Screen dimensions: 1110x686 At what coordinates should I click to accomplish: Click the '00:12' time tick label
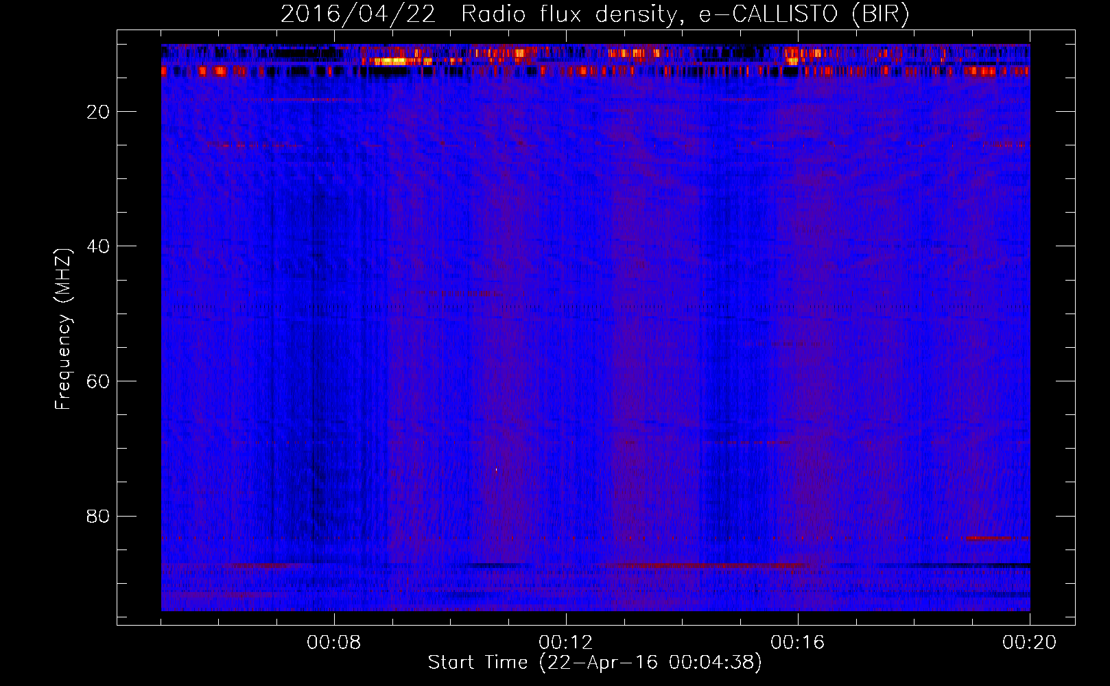coord(566,643)
